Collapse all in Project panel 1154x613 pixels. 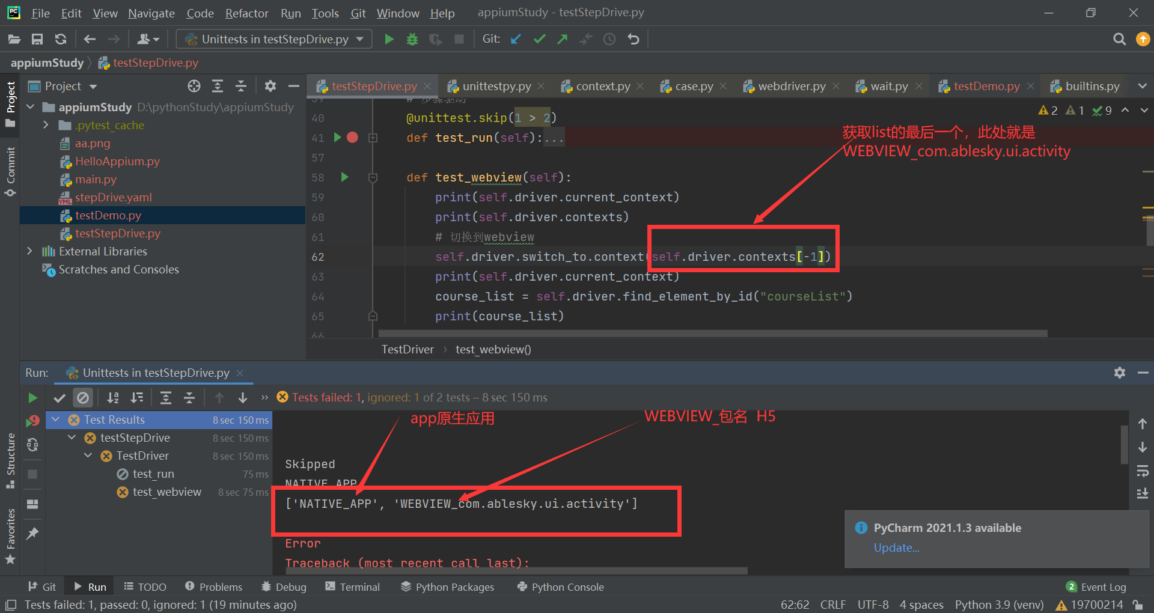(x=241, y=86)
